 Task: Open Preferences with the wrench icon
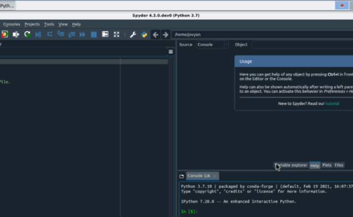133,34
